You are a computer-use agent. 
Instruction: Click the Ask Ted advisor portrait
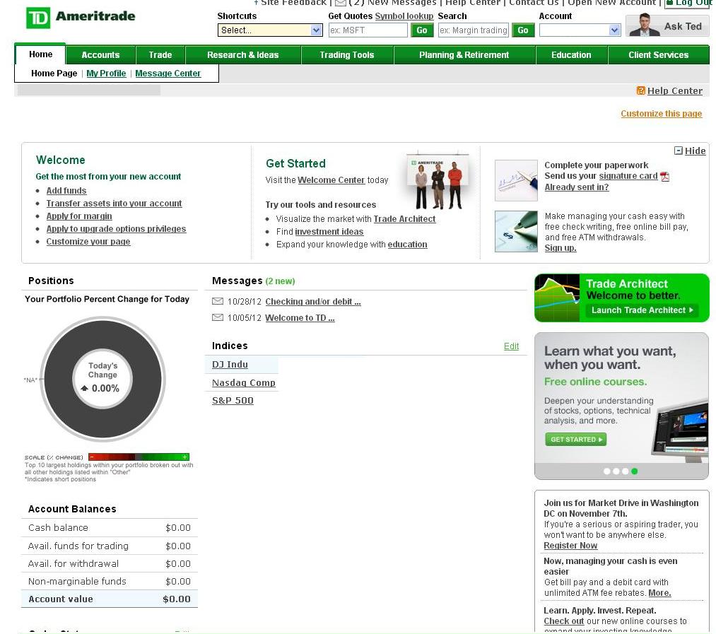click(x=645, y=25)
